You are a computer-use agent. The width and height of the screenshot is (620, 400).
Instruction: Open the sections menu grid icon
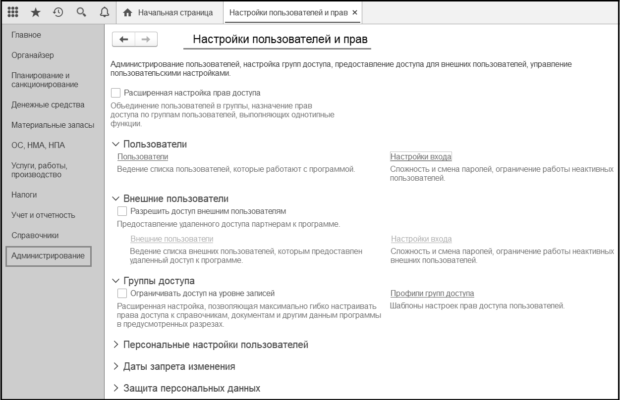tap(14, 13)
